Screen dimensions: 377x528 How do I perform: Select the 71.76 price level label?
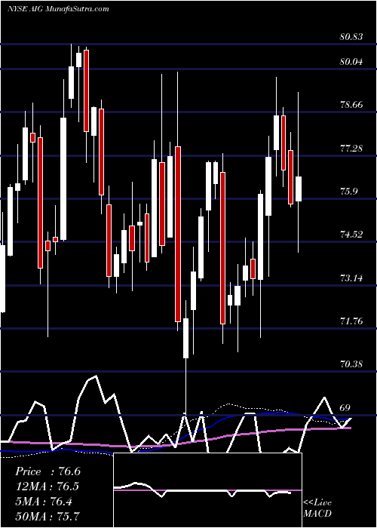pos(351,321)
